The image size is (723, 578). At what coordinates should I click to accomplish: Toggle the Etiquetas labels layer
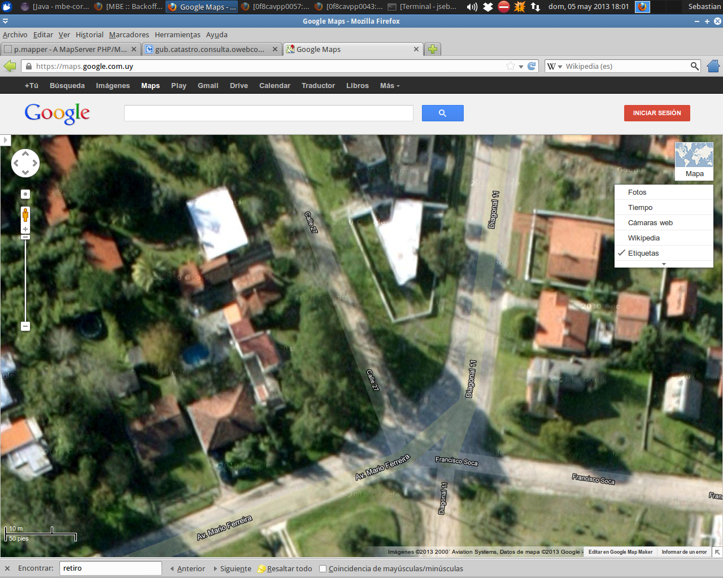coord(643,253)
